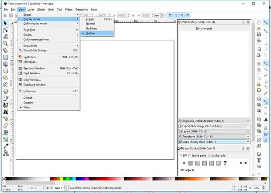Select the Spray tool
This screenshot has width=271, height=193.
coord(6,119)
